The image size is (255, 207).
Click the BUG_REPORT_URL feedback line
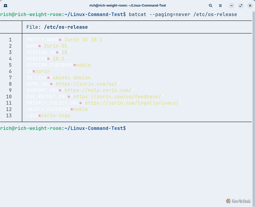coord(95,97)
